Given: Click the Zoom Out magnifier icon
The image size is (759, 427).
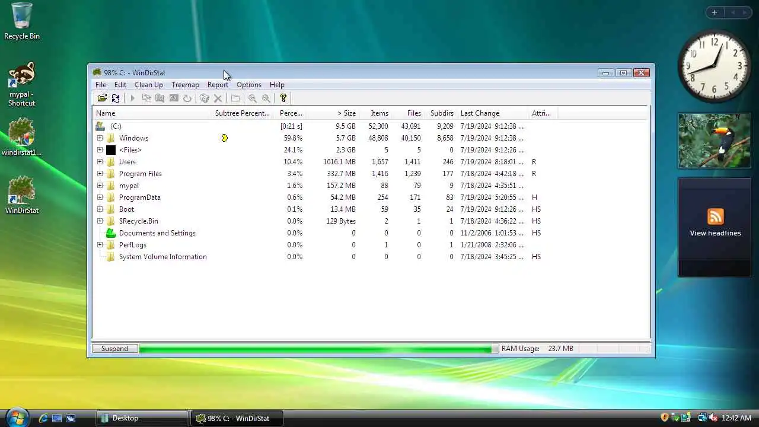Looking at the screenshot, I should click(x=266, y=98).
